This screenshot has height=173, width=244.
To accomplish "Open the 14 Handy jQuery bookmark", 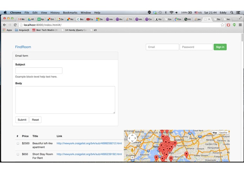I will pos(74,30).
